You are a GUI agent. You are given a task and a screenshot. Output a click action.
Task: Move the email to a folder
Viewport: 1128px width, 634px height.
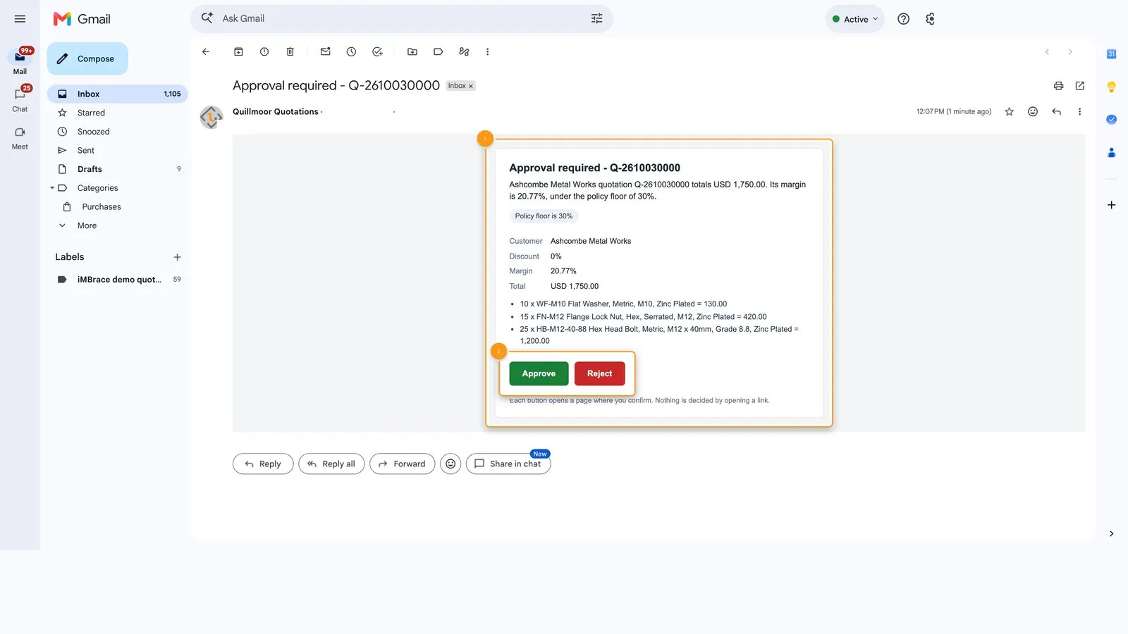pos(412,51)
